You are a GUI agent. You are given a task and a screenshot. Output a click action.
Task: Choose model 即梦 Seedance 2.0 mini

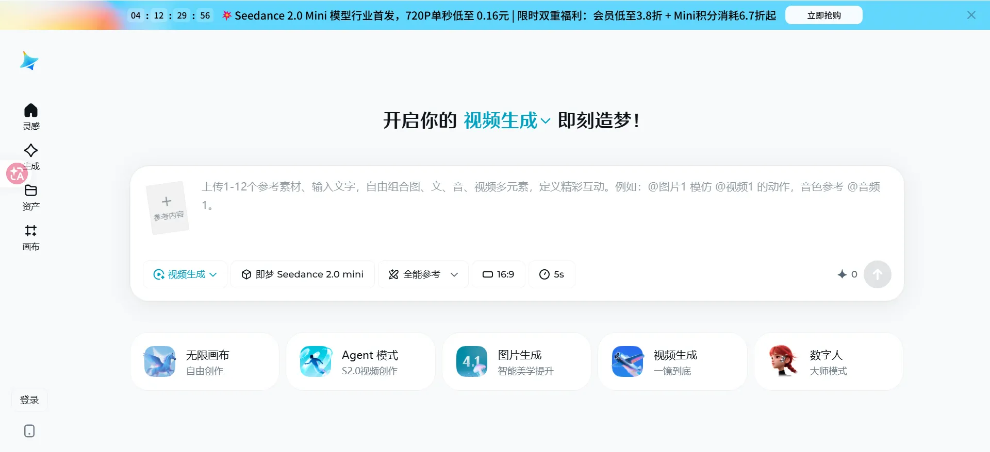[303, 274]
